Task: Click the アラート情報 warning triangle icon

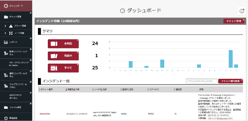Action: [x=11, y=26]
